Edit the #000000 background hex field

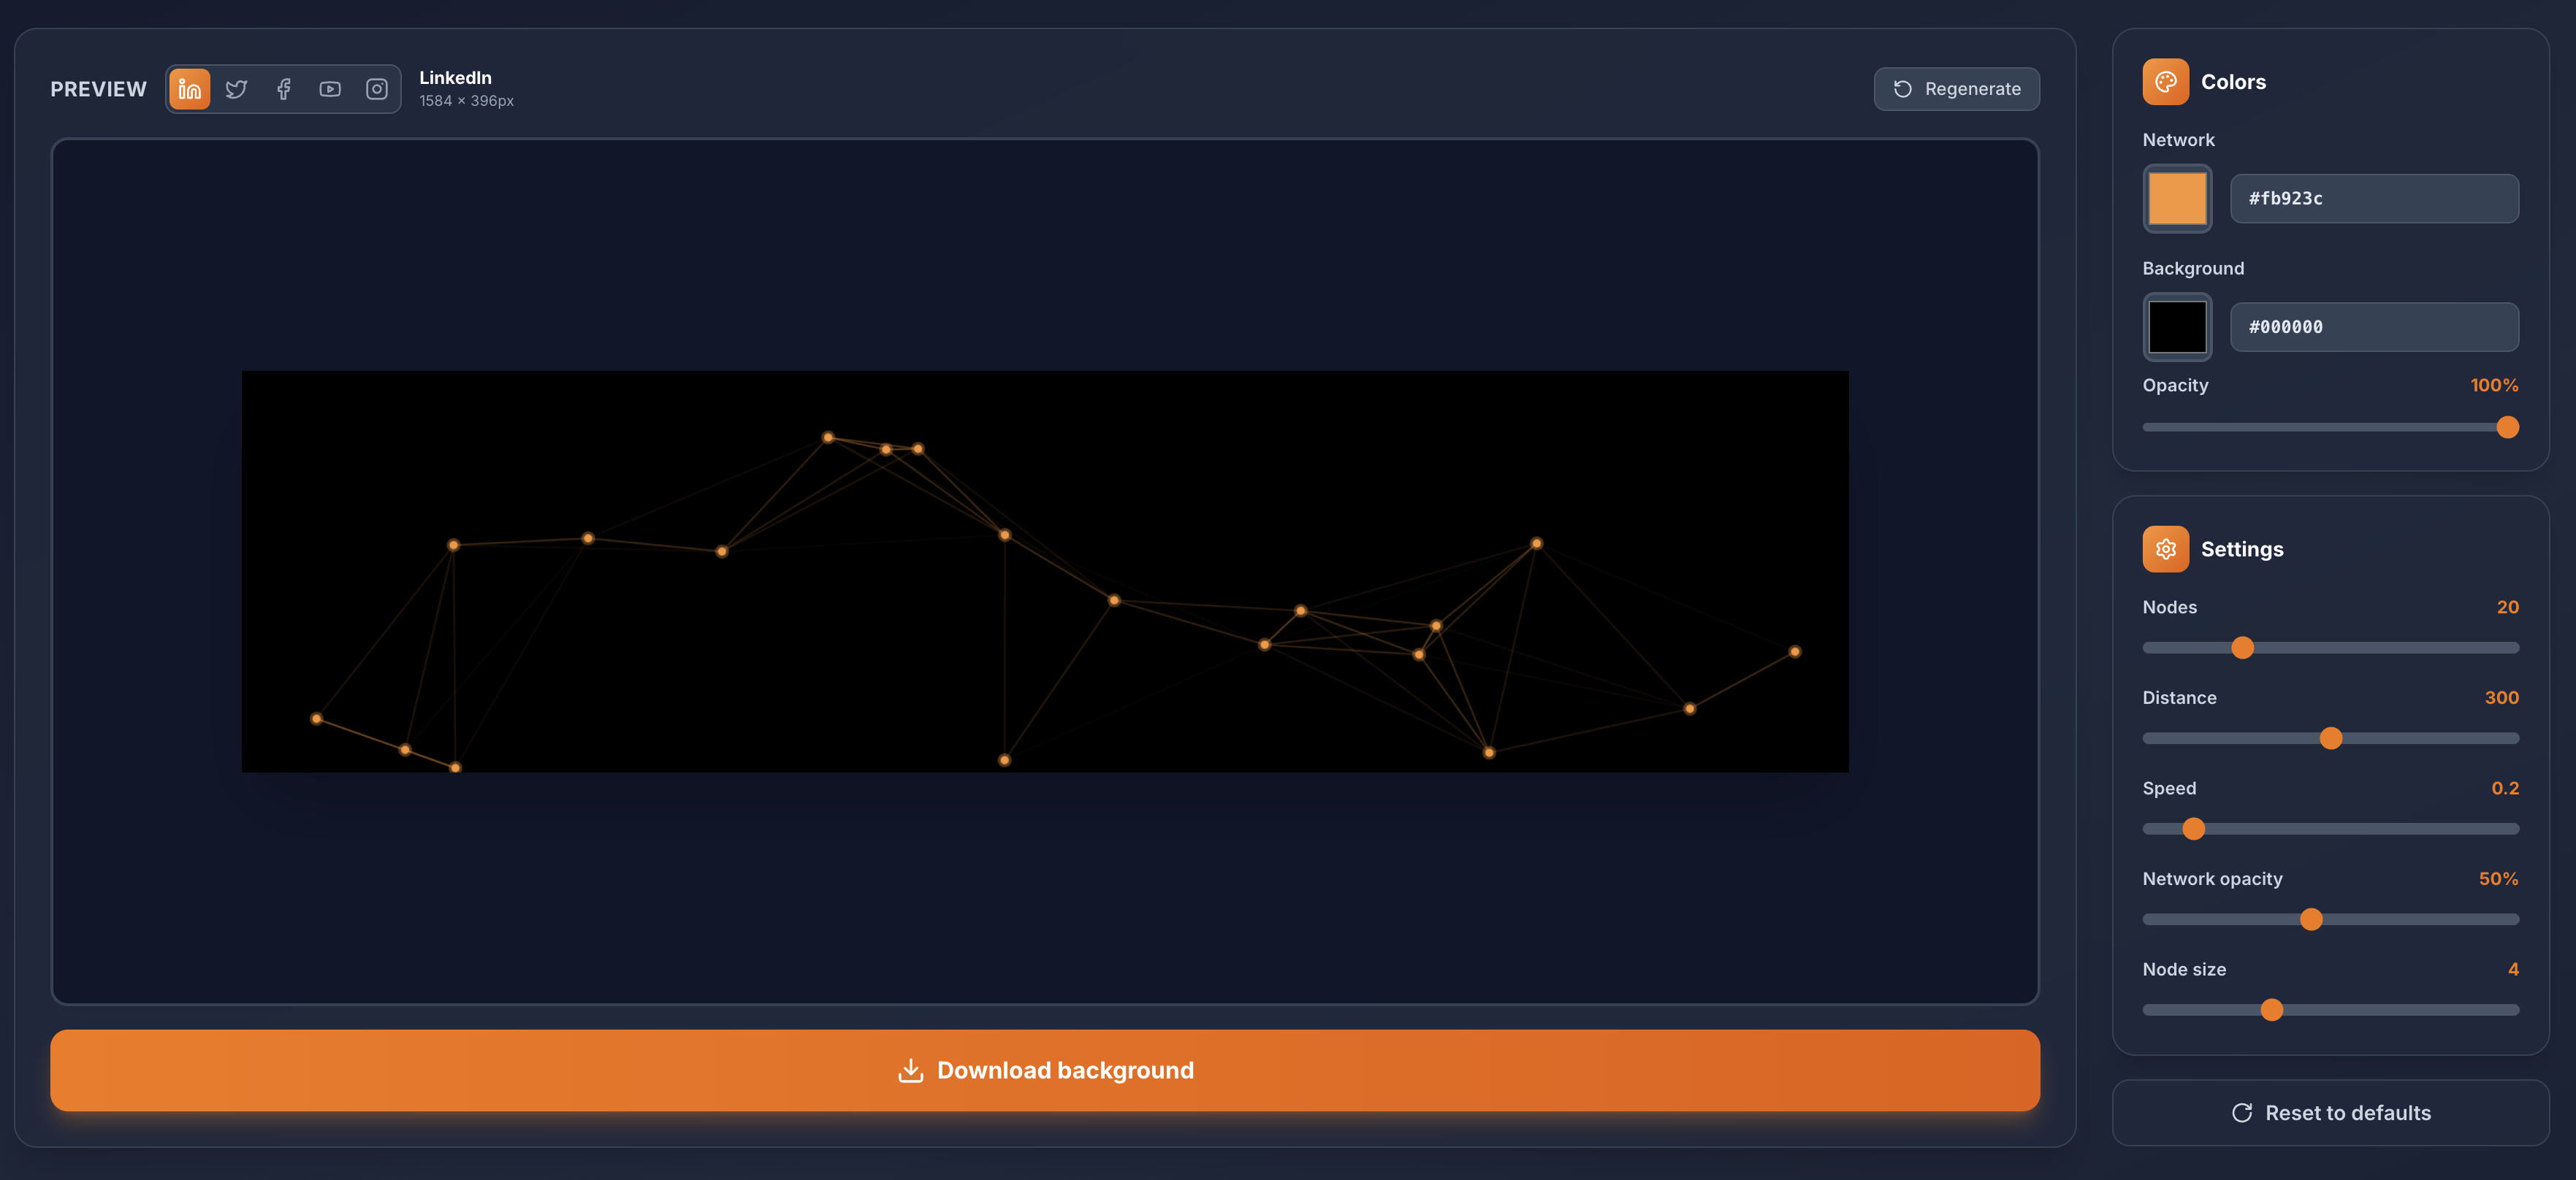coord(2374,326)
